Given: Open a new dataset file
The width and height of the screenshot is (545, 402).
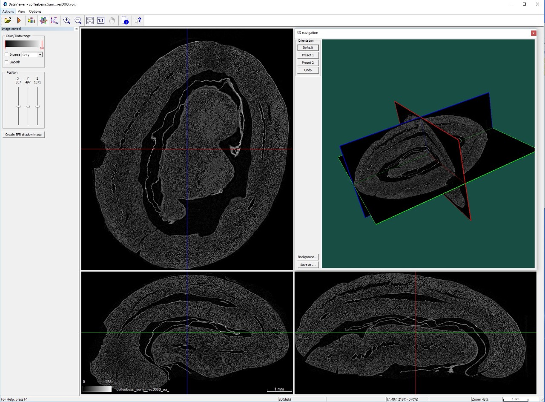Looking at the screenshot, I should 7,20.
